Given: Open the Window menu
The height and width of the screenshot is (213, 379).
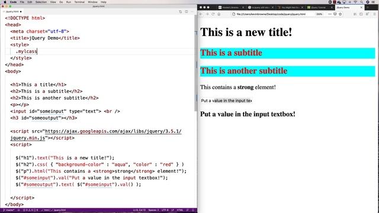Looking at the screenshot, I should pyautogui.click(x=92, y=2).
